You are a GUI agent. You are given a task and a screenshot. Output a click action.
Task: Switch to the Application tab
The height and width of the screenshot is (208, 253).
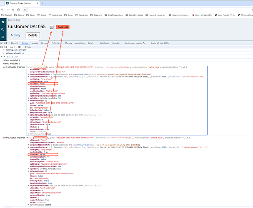(80, 43)
